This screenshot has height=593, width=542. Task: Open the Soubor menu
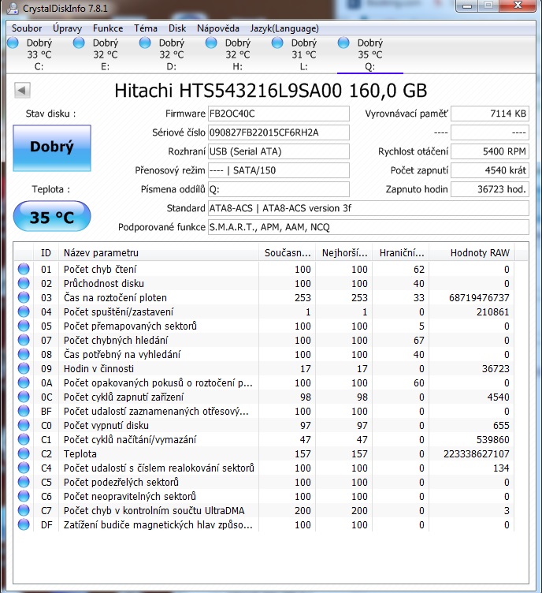click(x=27, y=28)
